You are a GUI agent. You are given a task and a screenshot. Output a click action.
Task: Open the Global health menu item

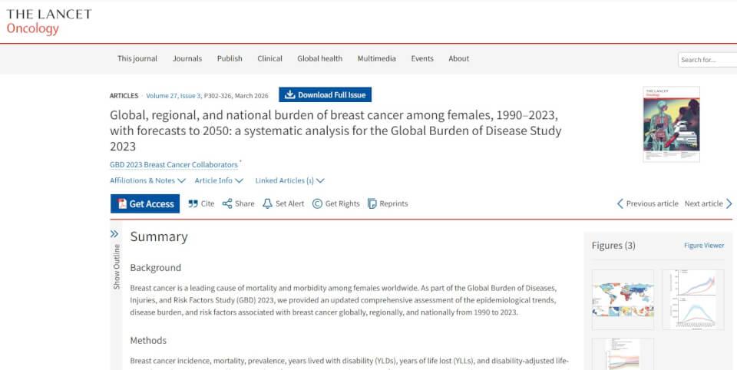click(319, 58)
